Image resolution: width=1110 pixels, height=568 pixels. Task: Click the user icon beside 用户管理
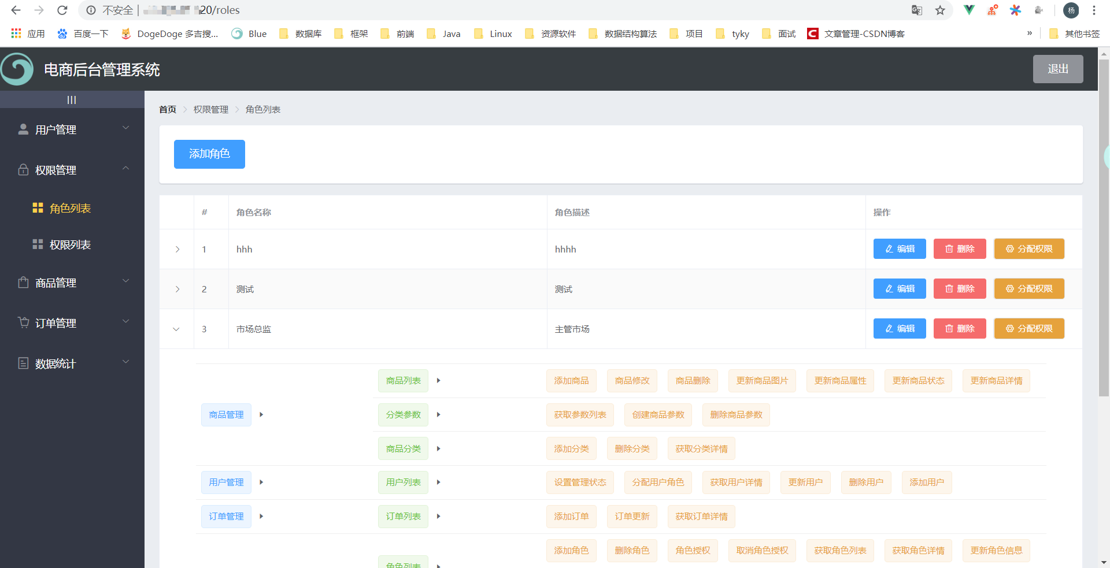(x=23, y=129)
